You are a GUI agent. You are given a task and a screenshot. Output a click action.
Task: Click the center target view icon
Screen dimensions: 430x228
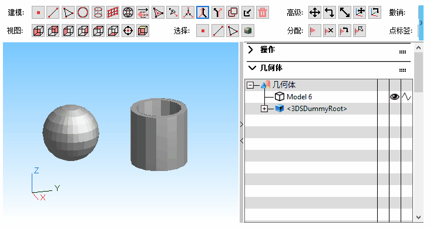coord(128,31)
